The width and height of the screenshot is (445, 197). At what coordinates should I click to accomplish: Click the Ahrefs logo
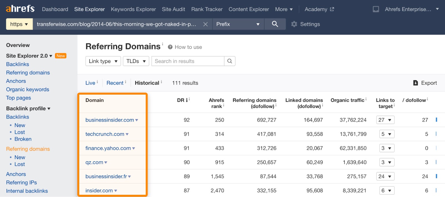tap(20, 9)
